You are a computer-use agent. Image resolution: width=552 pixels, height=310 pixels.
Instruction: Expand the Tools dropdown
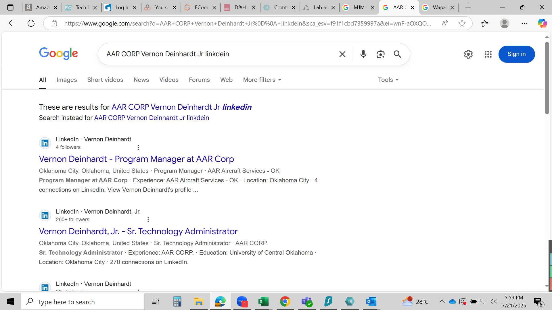pos(388,80)
